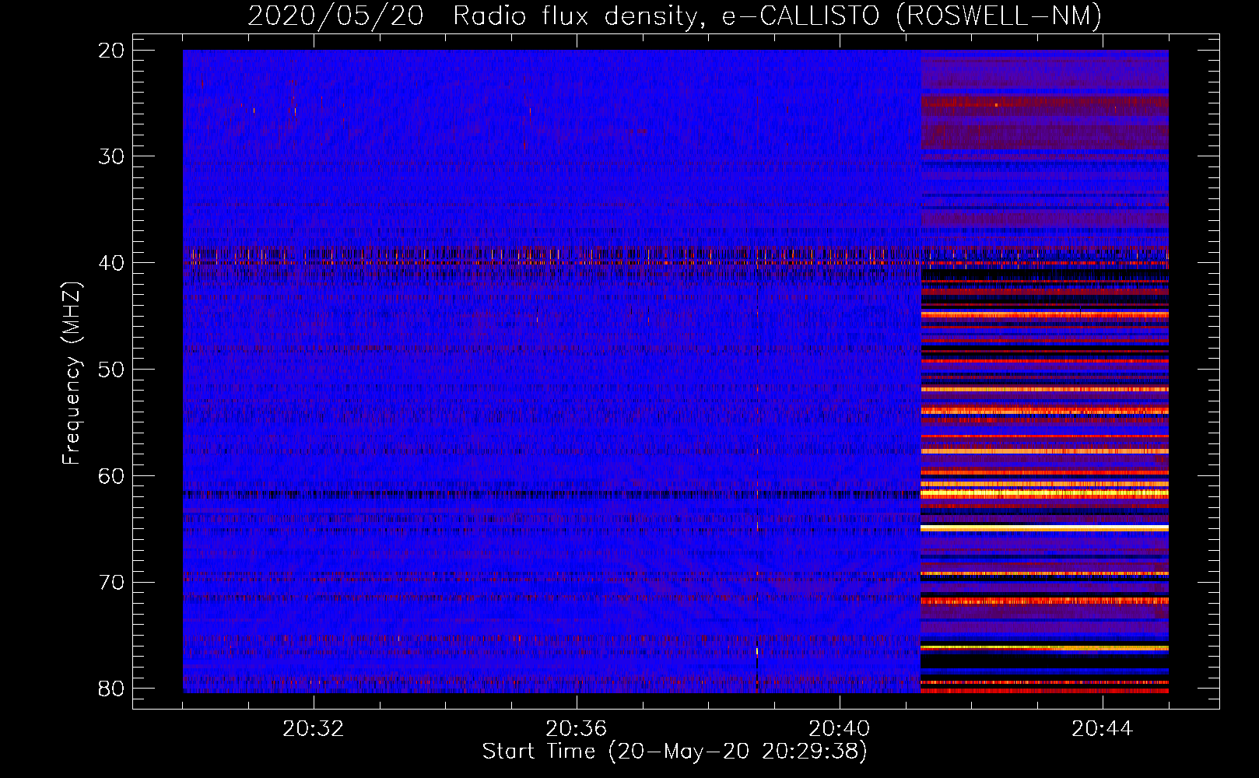Image resolution: width=1259 pixels, height=778 pixels.
Task: Click the bright white band near 65 MHz
Action: point(1044,528)
